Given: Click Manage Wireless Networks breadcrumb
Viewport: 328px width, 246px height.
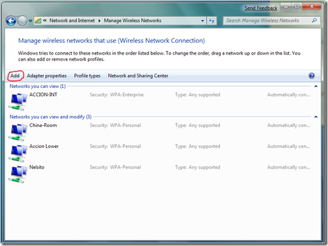Looking at the screenshot, I should (132, 20).
